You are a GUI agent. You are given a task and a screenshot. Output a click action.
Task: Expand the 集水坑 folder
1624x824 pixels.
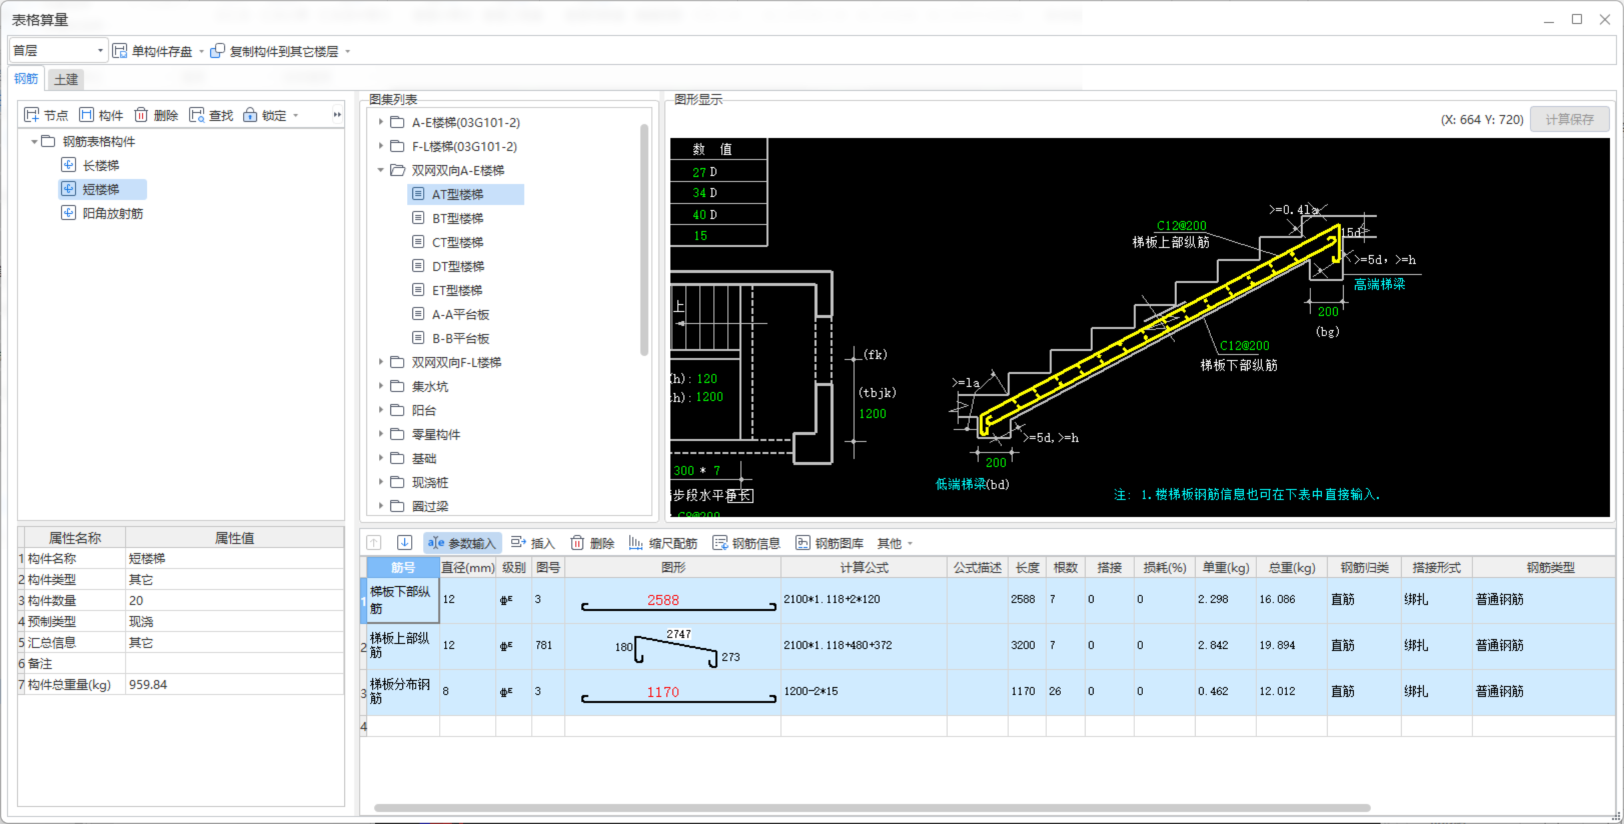381,386
